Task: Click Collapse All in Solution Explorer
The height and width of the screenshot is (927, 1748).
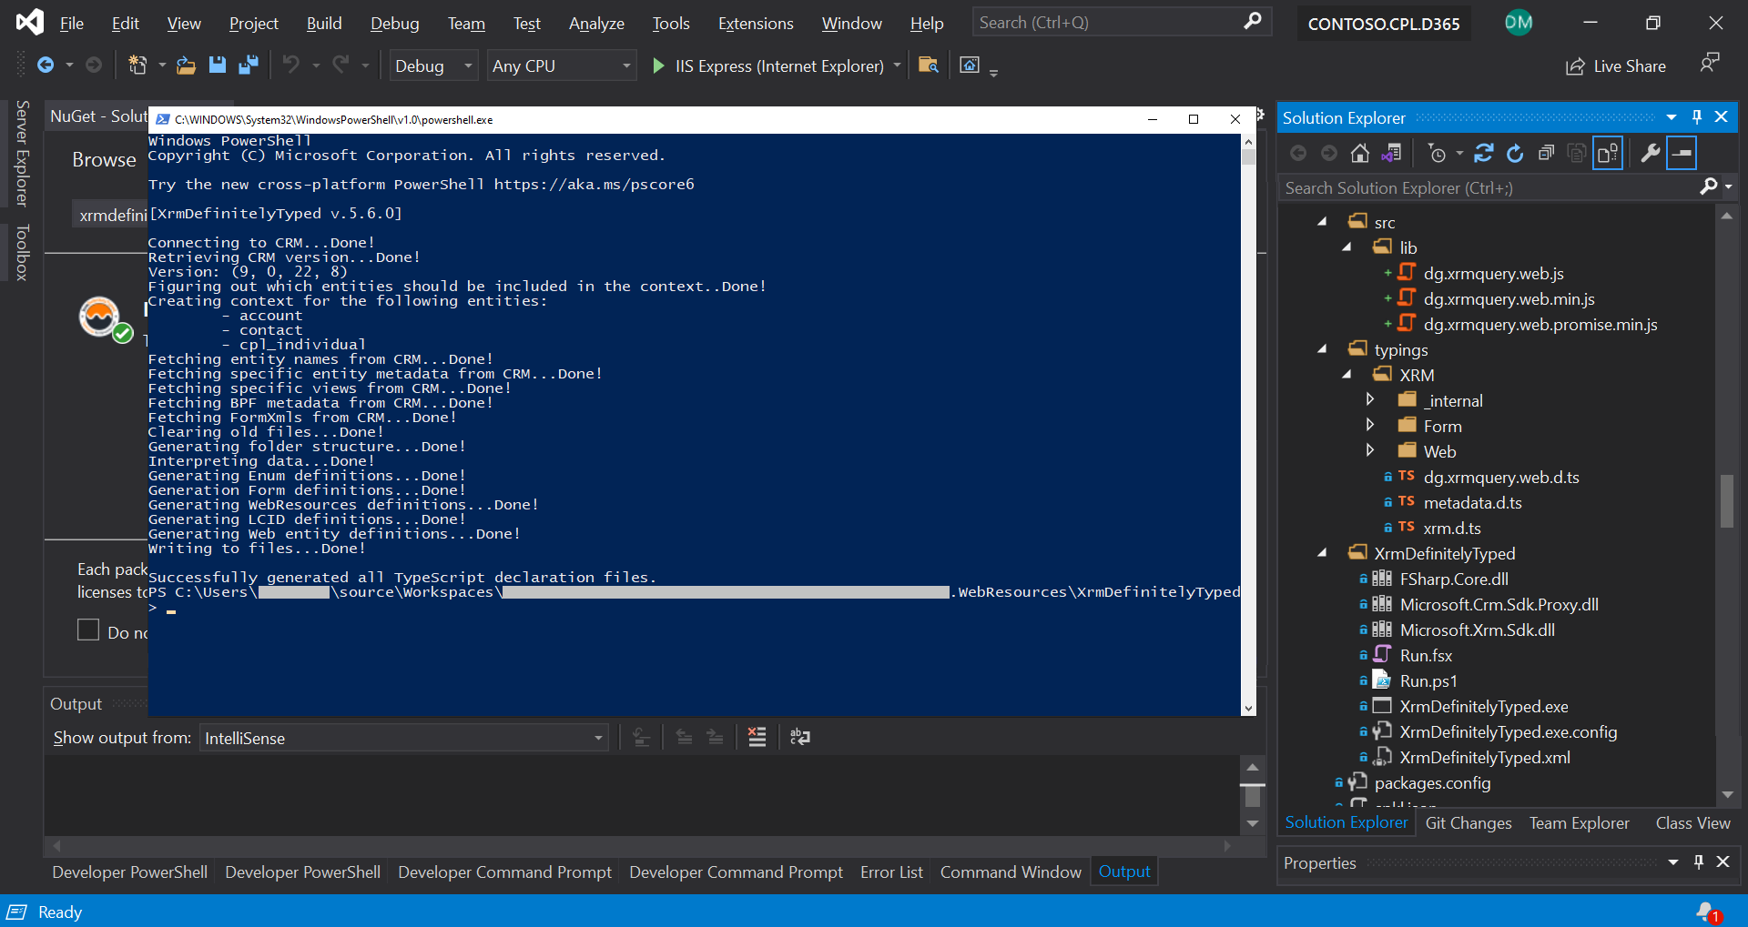Action: pos(1546,154)
